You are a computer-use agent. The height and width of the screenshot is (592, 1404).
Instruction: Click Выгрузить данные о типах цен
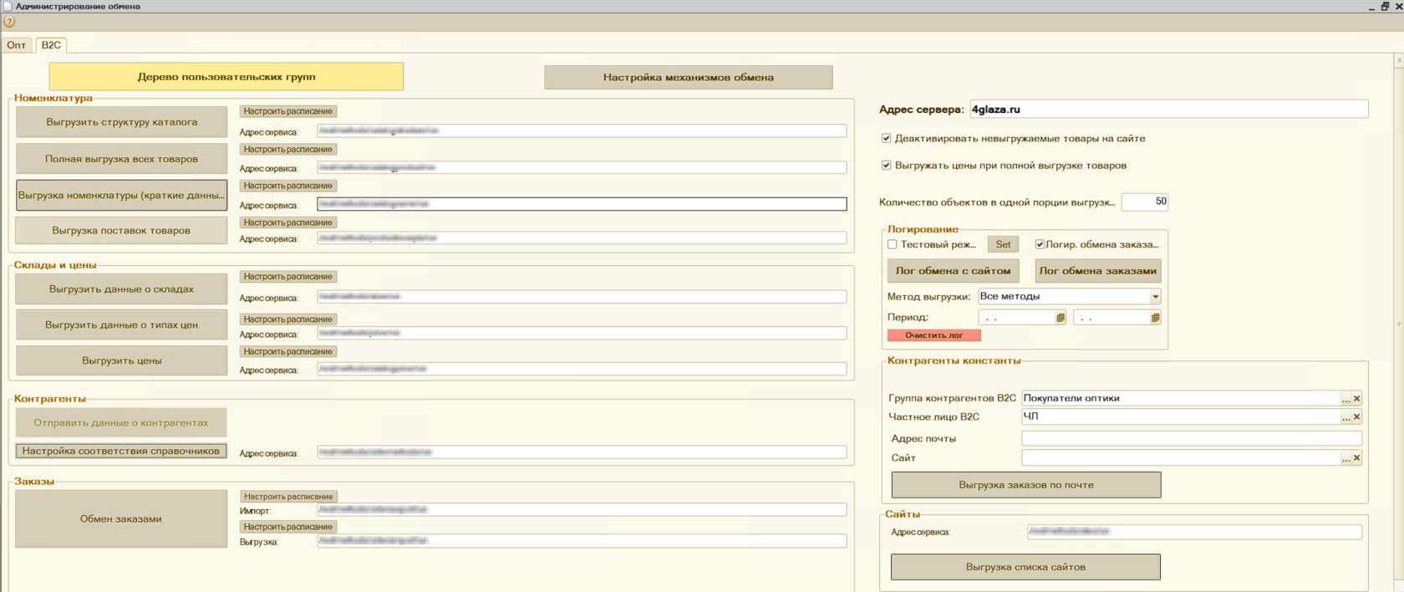pos(121,324)
